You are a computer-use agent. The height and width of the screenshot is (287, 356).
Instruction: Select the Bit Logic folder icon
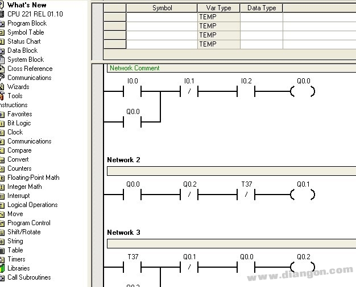point(2,123)
